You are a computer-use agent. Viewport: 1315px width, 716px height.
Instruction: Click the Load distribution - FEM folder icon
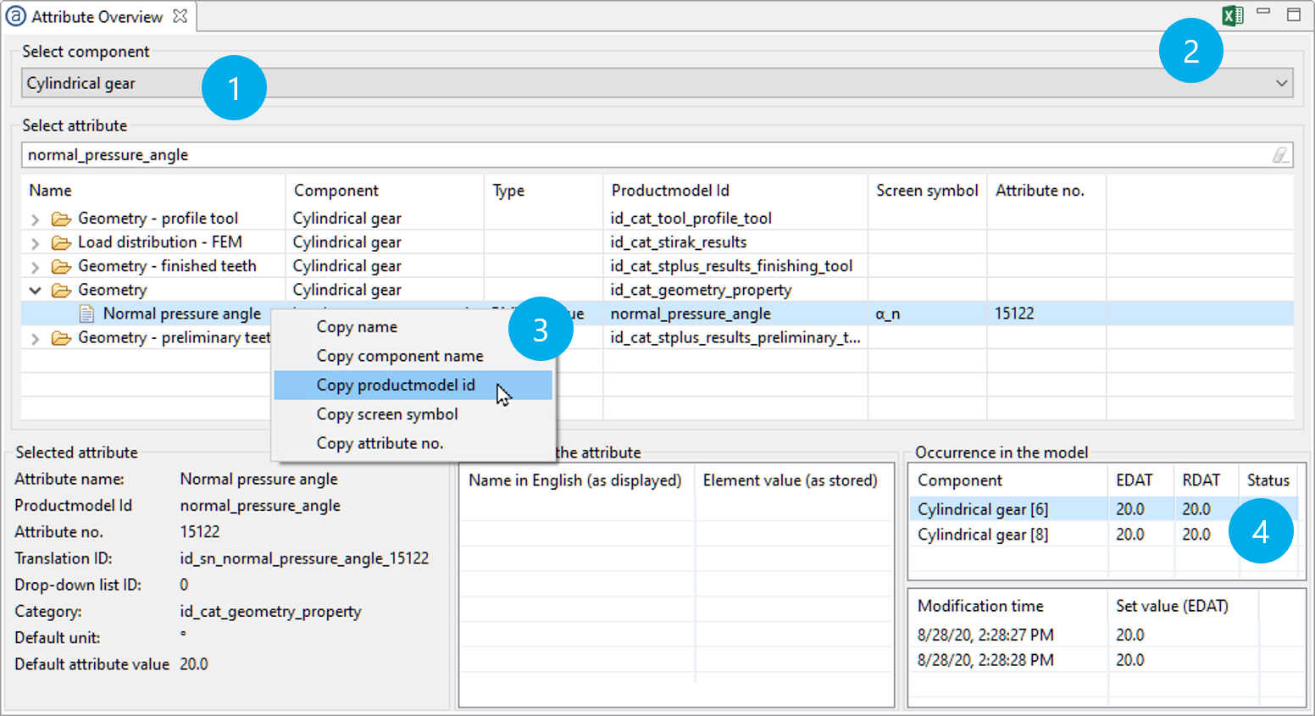tap(61, 243)
